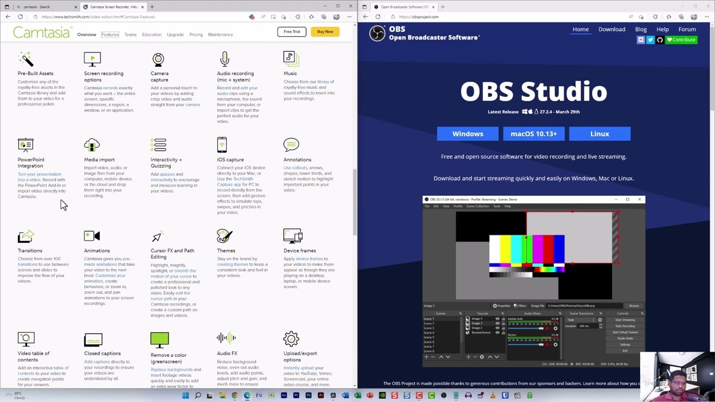The height and width of the screenshot is (402, 715).
Task: Click the techsmith.com address bar
Action: point(140,17)
